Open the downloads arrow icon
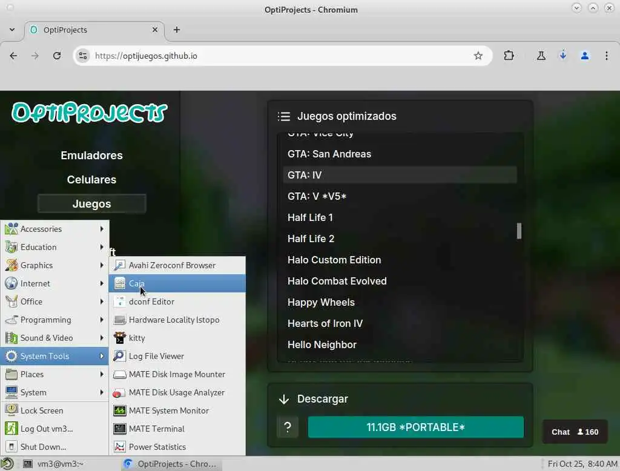This screenshot has height=471, width=620. (563, 56)
